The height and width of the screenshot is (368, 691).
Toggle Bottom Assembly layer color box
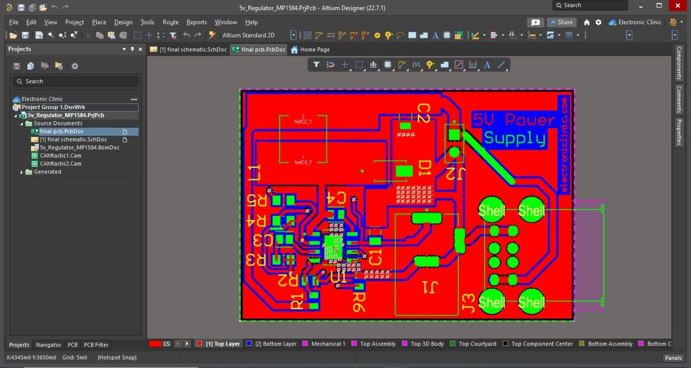click(x=581, y=344)
